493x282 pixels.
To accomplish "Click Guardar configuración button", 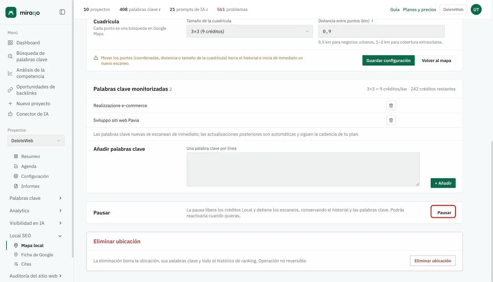I will tap(388, 60).
